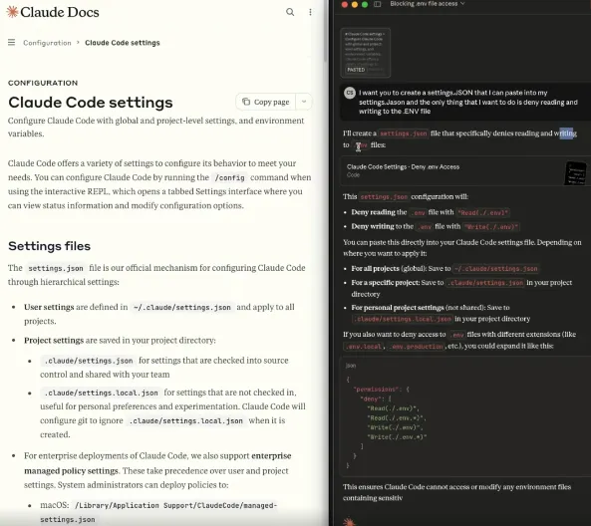
Task: Click .claude/settings.local.json code in docs list
Action: 101,393
